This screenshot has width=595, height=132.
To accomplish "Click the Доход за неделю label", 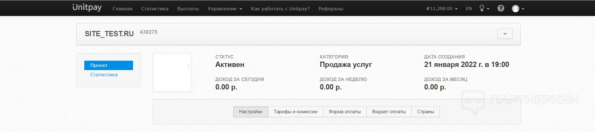I will 343,79.
